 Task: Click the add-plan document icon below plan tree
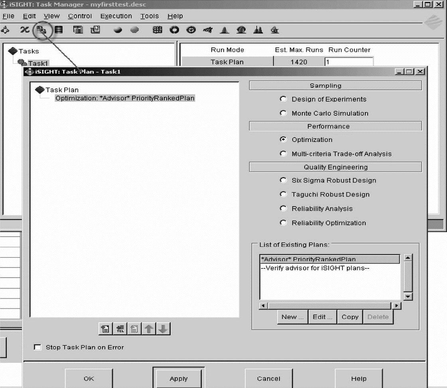tap(106, 329)
